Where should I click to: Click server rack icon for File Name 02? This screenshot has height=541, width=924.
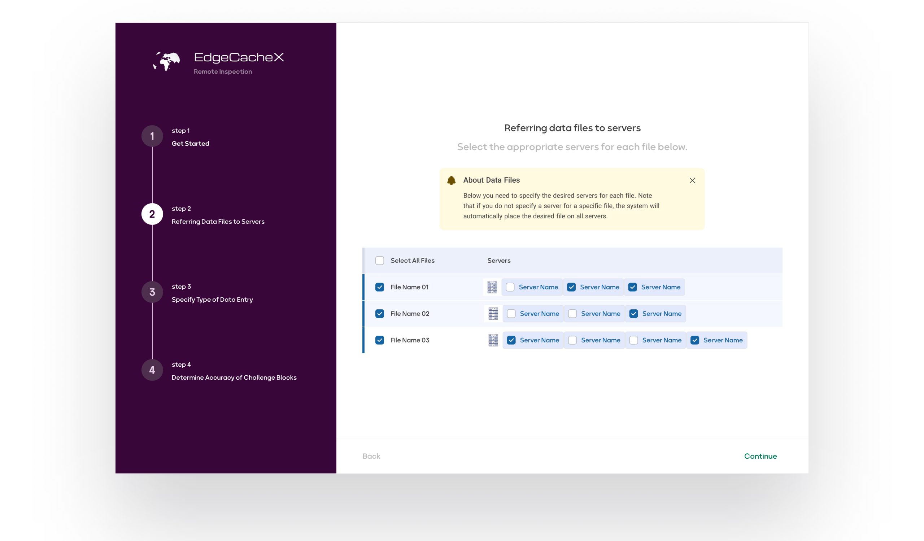493,314
